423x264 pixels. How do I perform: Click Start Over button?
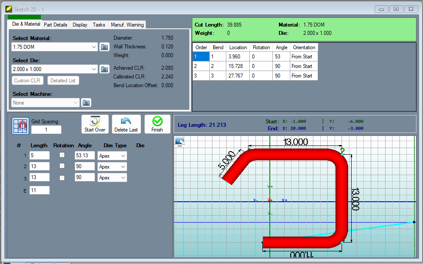pos(95,124)
